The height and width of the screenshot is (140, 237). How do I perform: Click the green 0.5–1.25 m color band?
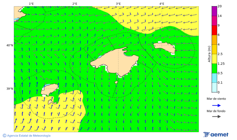pyautogui.click(x=214, y=68)
